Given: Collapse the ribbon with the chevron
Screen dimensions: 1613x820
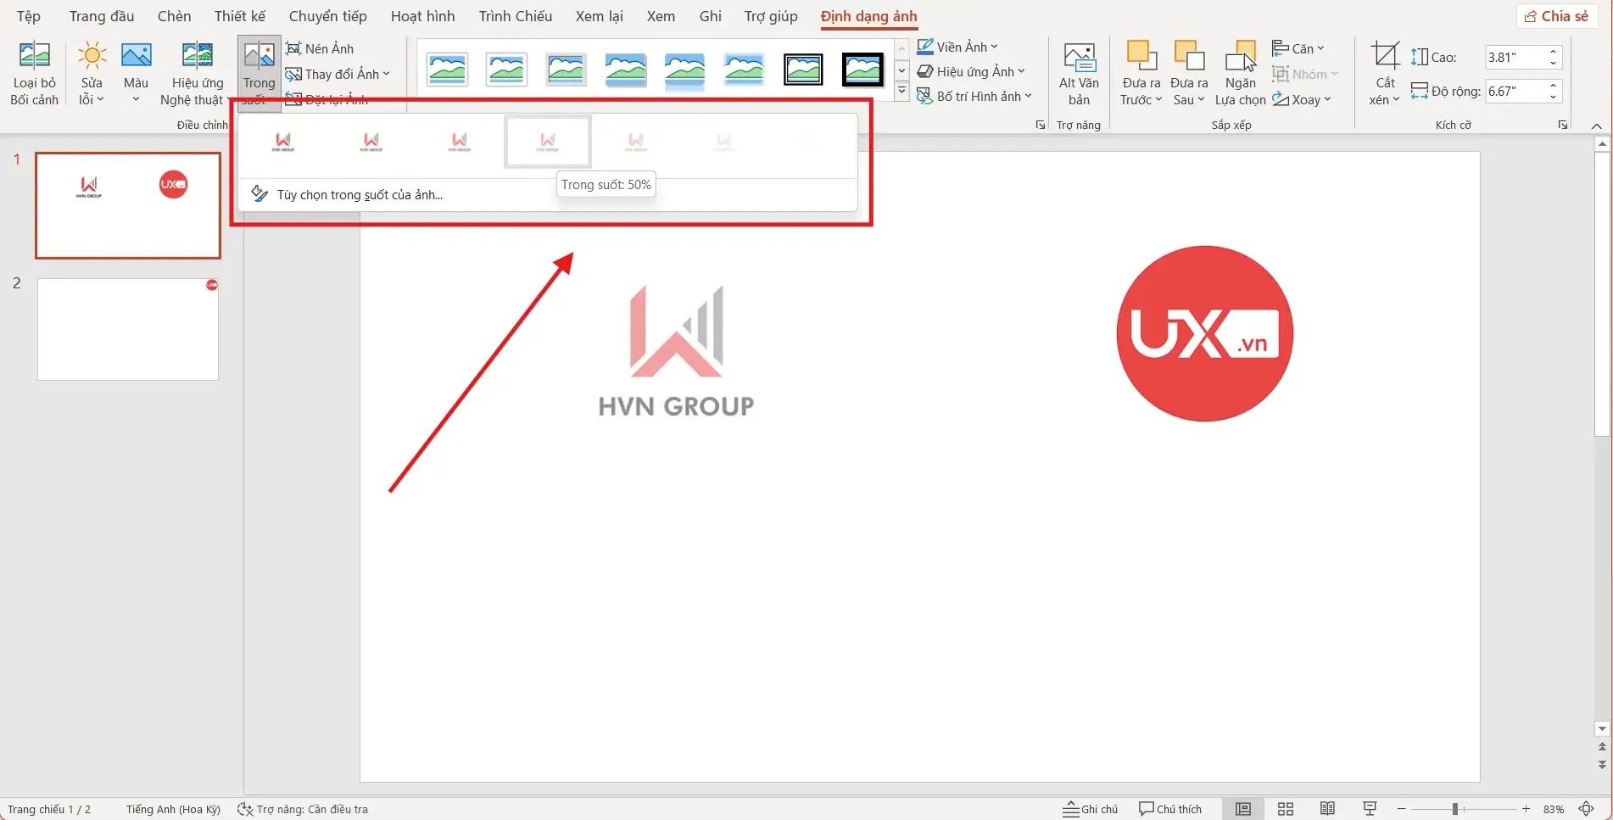Looking at the screenshot, I should coord(1597,126).
